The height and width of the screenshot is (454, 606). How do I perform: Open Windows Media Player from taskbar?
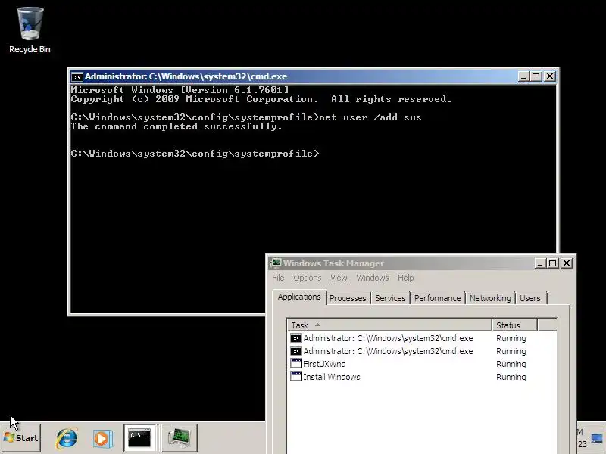point(102,438)
